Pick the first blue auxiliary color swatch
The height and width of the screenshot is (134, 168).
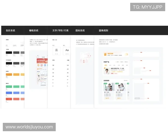pyautogui.click(x=9, y=93)
